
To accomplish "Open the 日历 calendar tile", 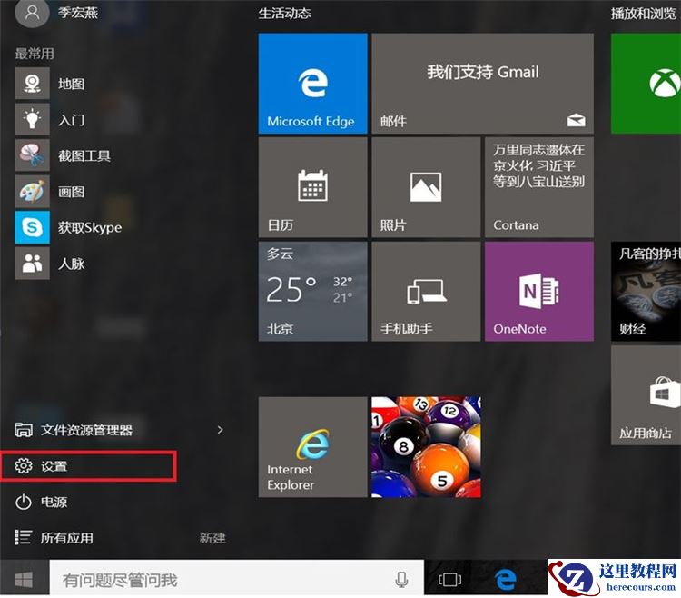I will 312,187.
